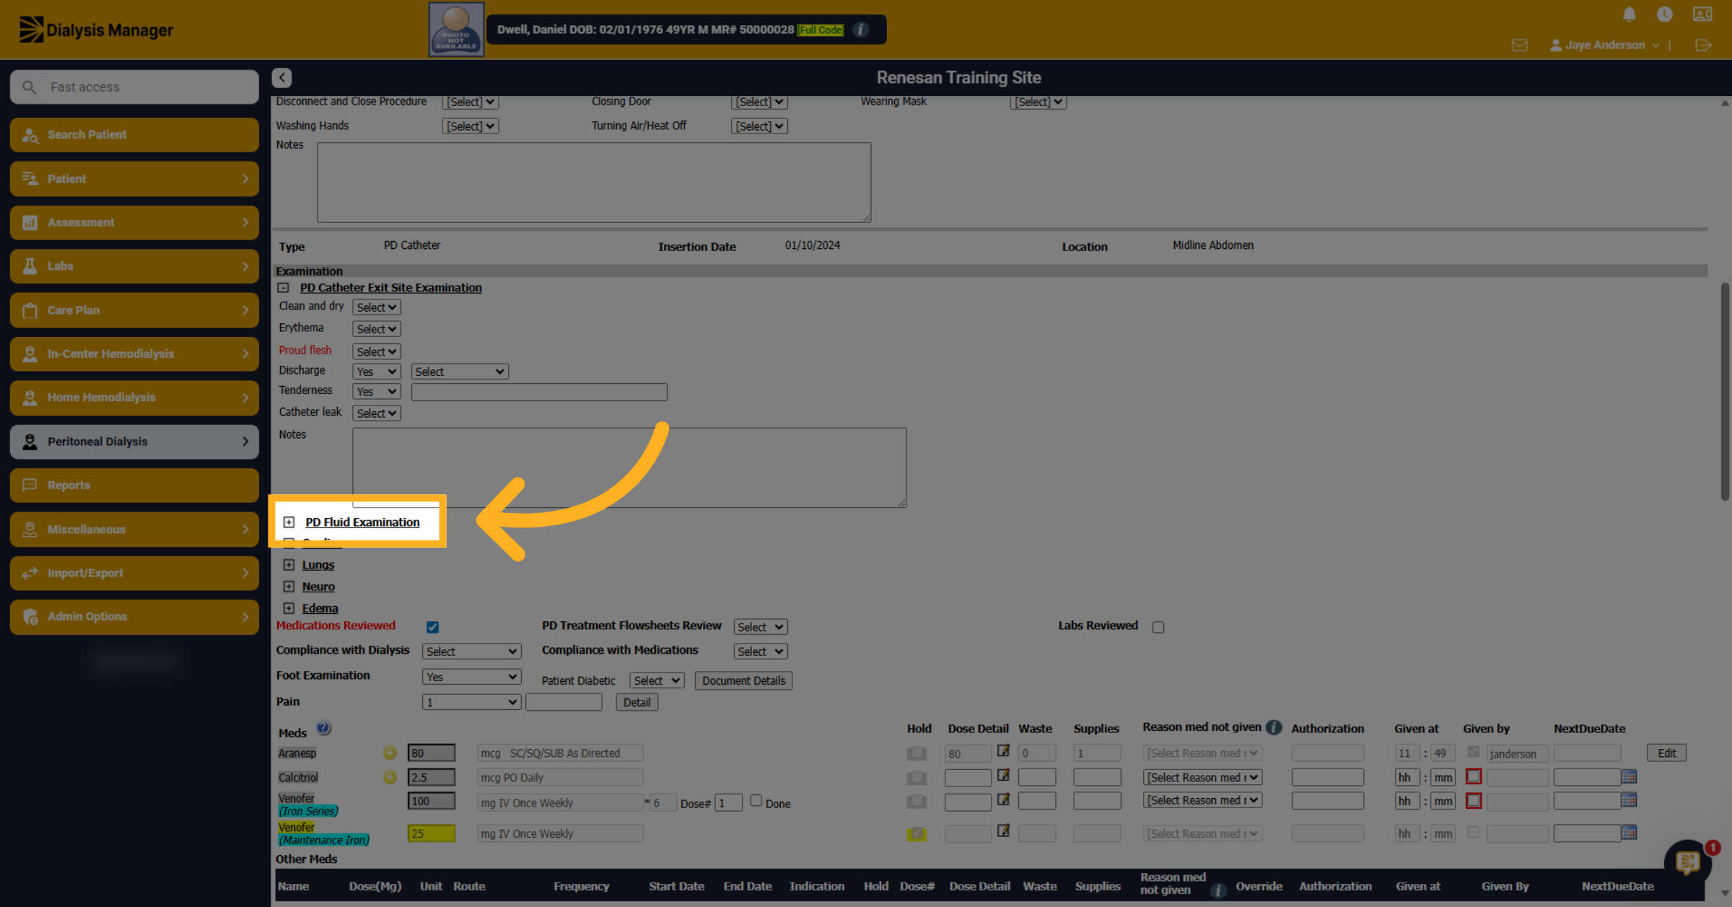The height and width of the screenshot is (907, 1732).
Task: Open the Clean and dry dropdown
Action: (376, 307)
